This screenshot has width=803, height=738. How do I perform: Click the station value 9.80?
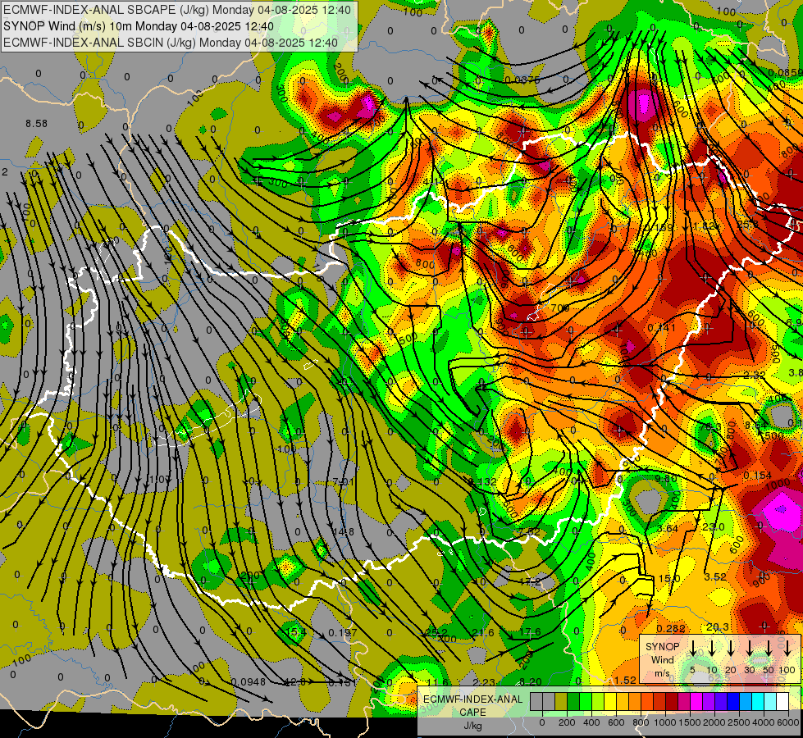pos(666,479)
